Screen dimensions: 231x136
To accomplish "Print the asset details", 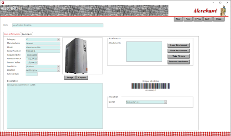I will coord(188,19).
